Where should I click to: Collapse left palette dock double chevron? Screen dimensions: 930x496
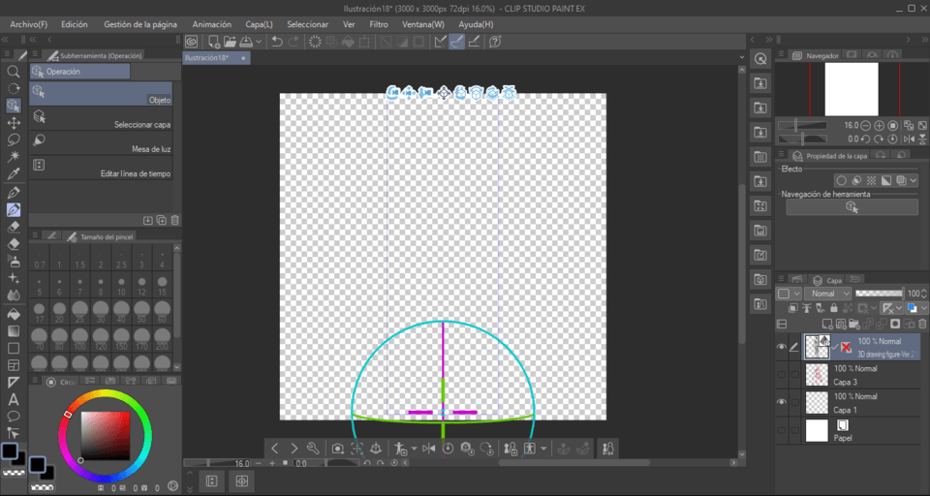pos(5,39)
